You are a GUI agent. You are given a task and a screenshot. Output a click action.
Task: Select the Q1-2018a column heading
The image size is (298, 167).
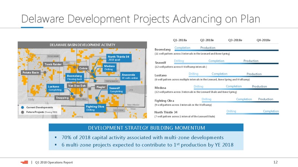click(x=180, y=40)
